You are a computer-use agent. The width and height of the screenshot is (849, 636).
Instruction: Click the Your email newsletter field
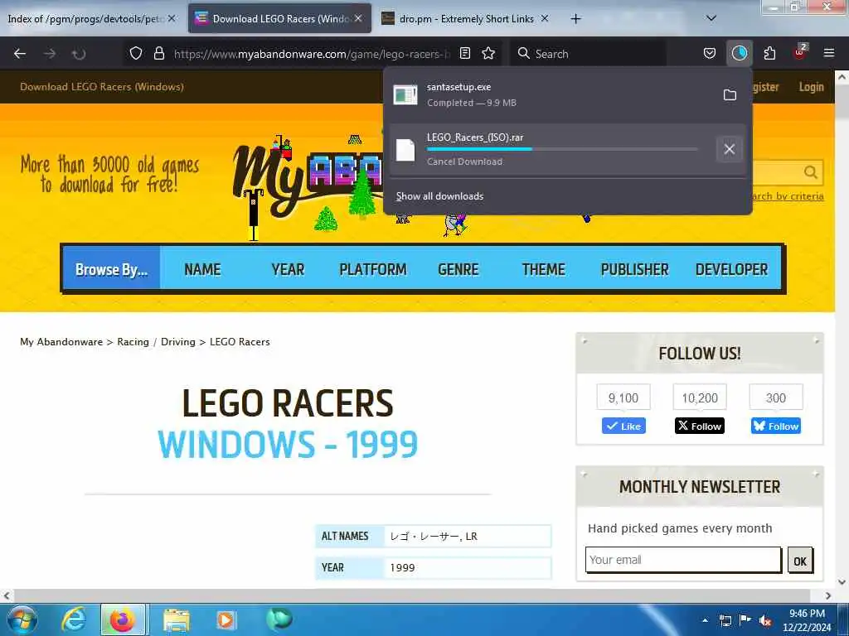(683, 560)
